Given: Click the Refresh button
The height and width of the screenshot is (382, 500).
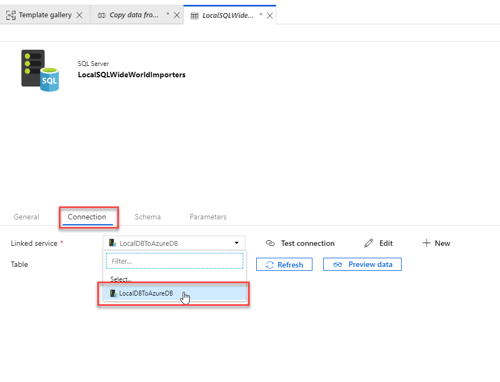Looking at the screenshot, I should [x=284, y=264].
